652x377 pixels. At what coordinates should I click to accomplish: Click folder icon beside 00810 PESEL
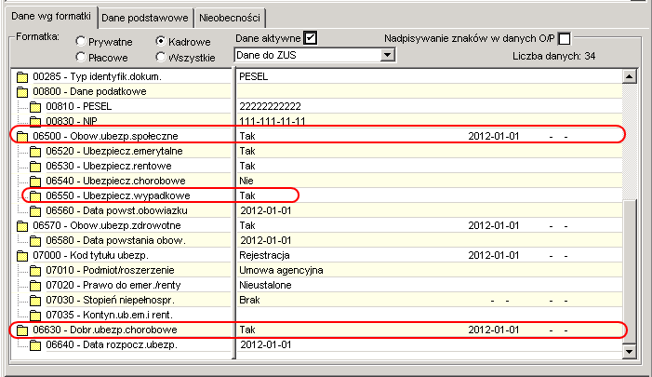point(35,106)
